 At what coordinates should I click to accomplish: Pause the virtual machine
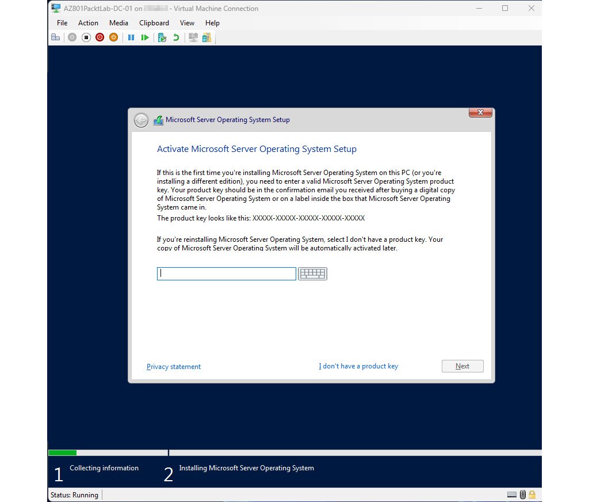click(131, 37)
